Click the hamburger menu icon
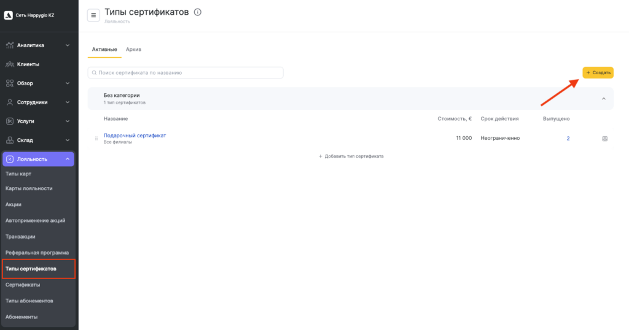The width and height of the screenshot is (629, 330). click(x=93, y=15)
